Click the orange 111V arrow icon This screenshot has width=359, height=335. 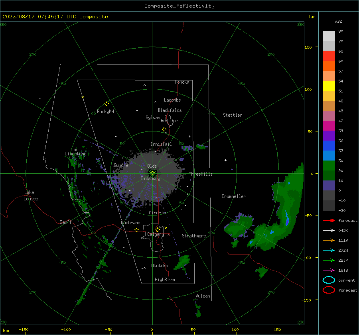click(x=329, y=240)
